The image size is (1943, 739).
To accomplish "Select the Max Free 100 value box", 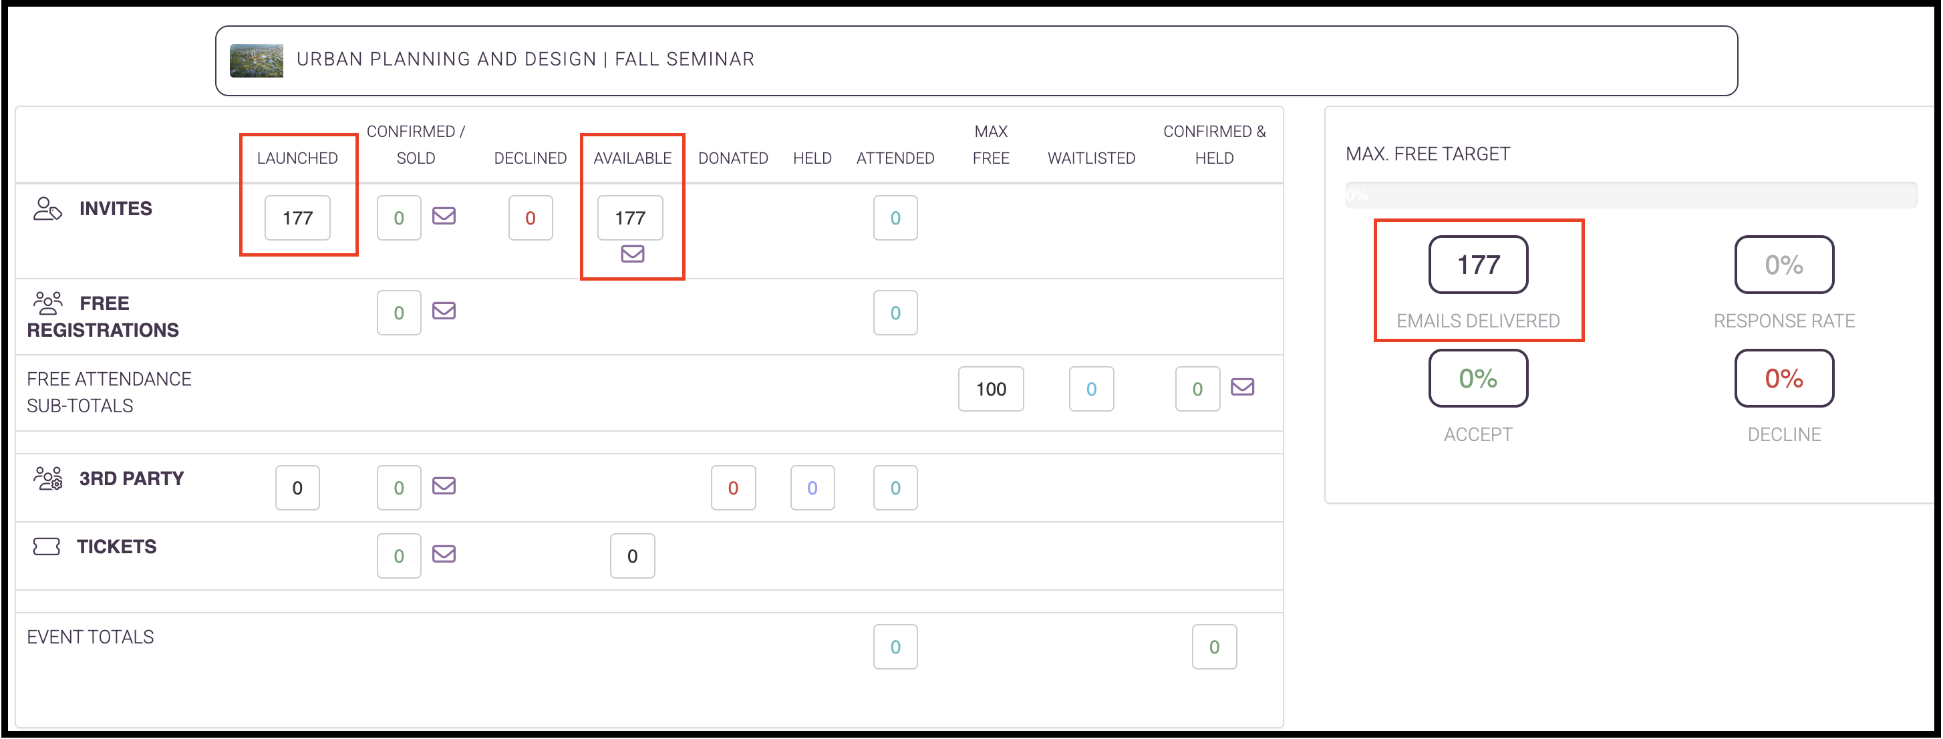I will point(990,389).
